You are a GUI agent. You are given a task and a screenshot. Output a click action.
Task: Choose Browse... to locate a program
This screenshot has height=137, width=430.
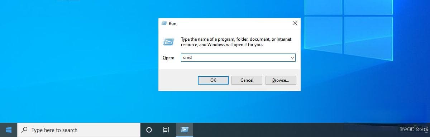pyautogui.click(x=281, y=80)
